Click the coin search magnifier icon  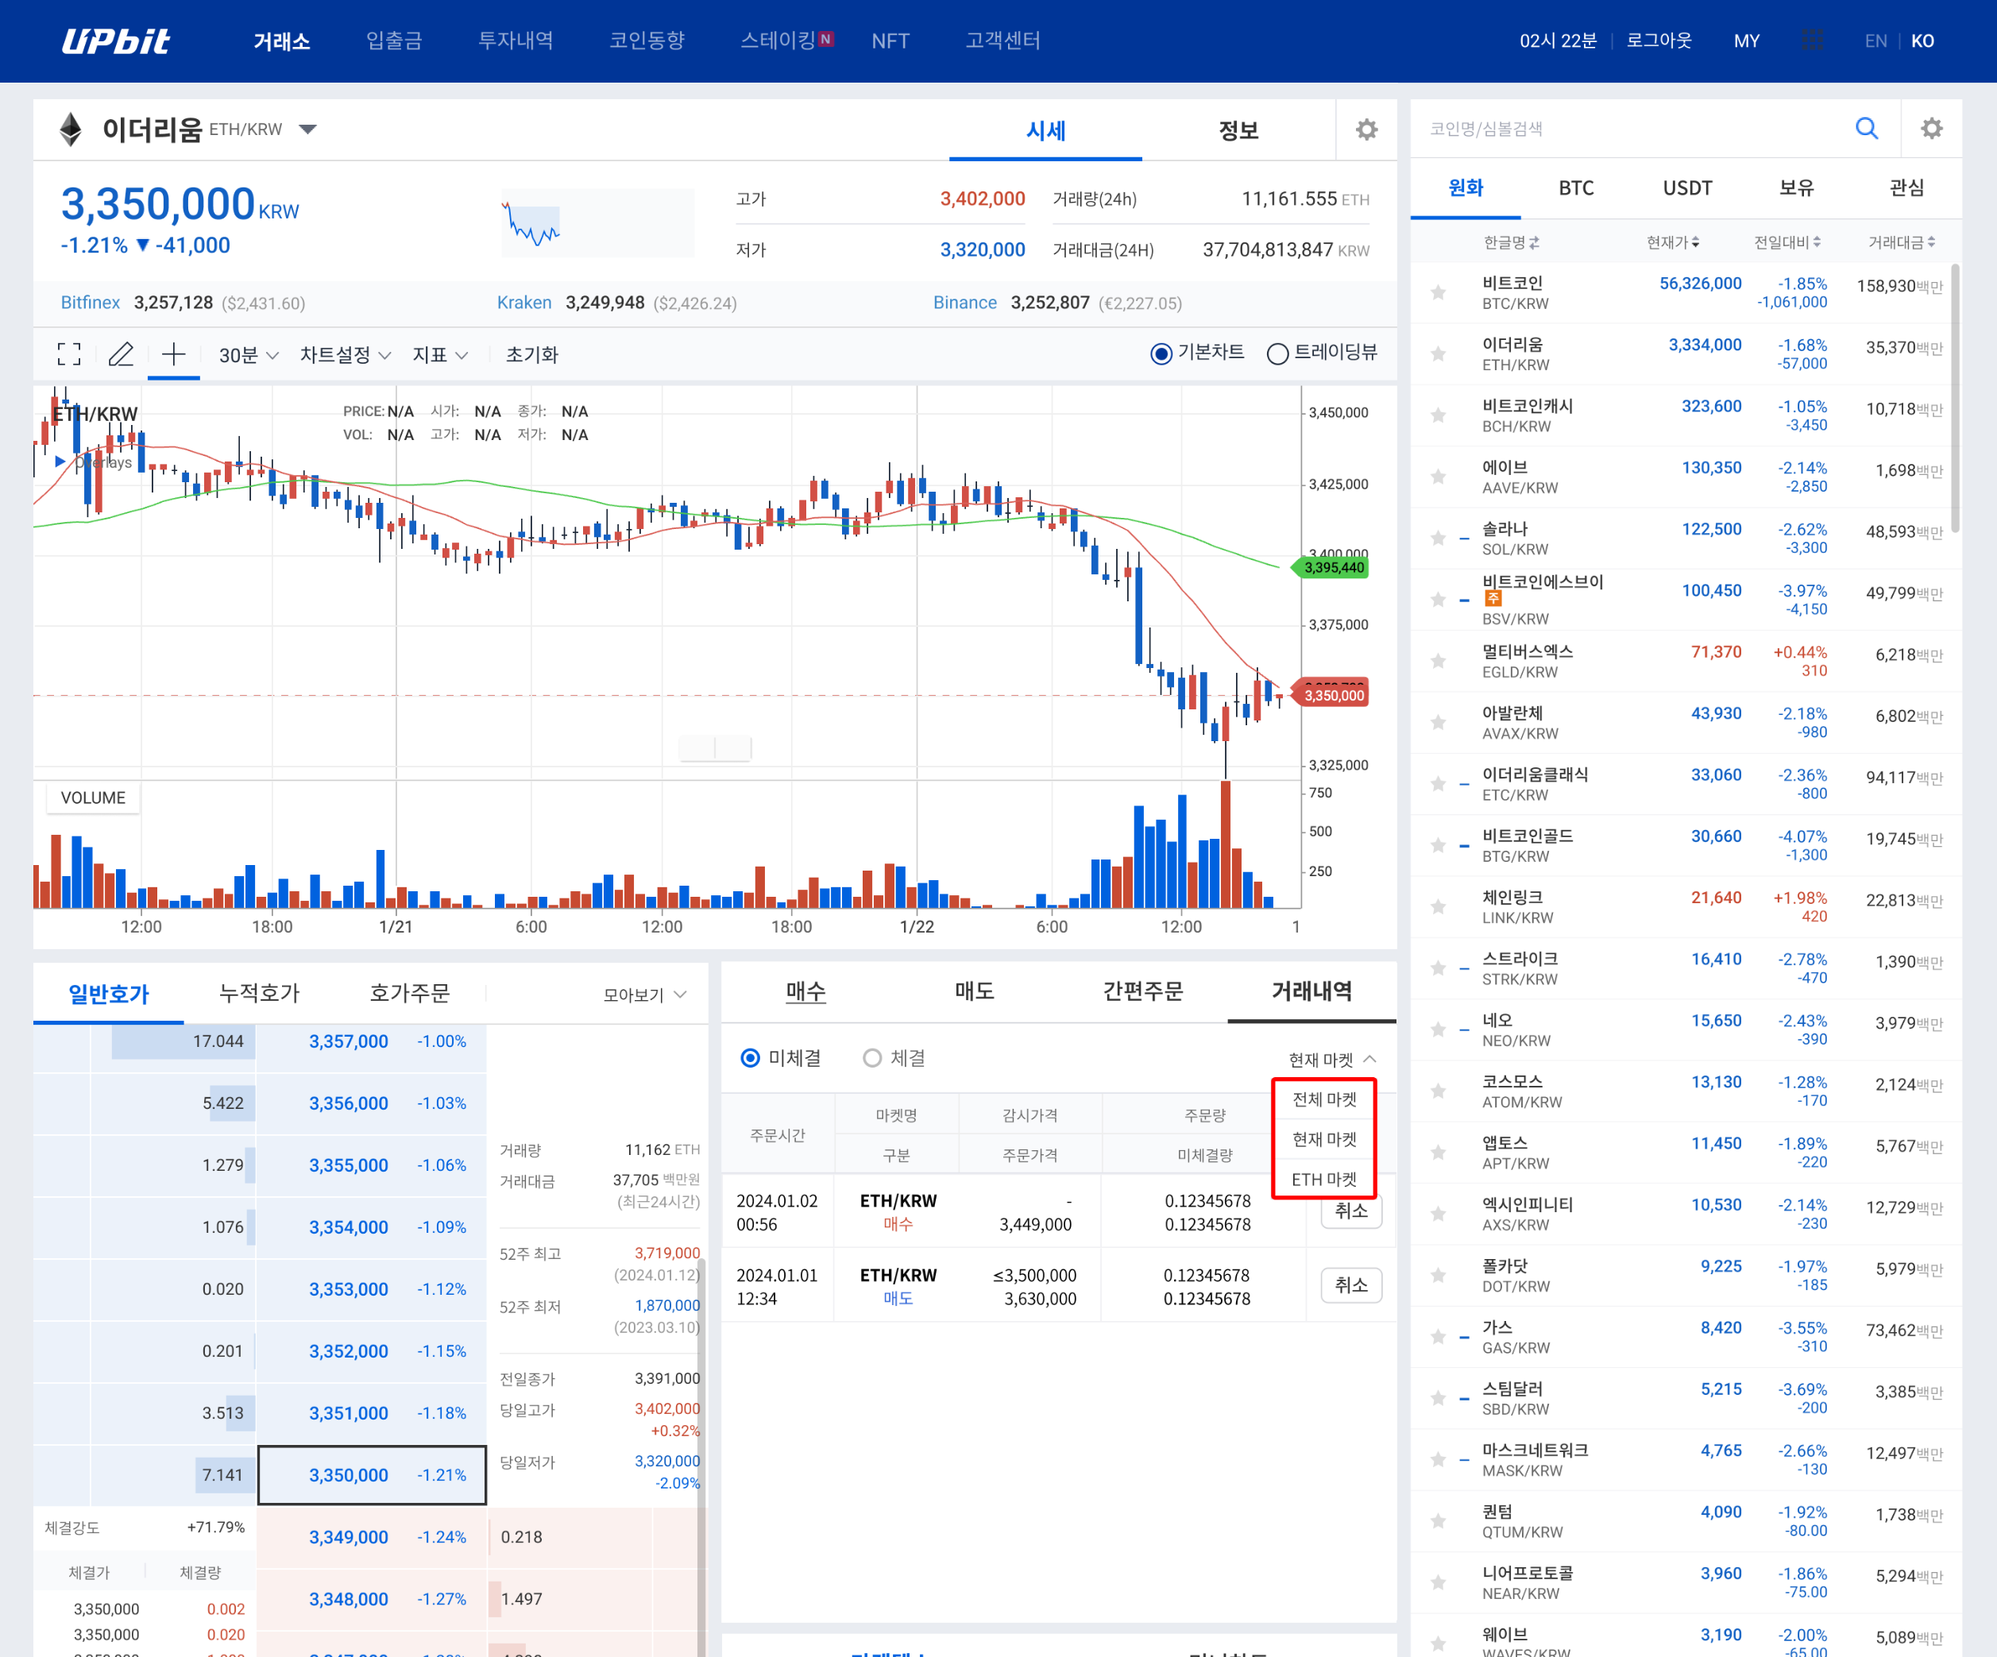[x=1867, y=129]
